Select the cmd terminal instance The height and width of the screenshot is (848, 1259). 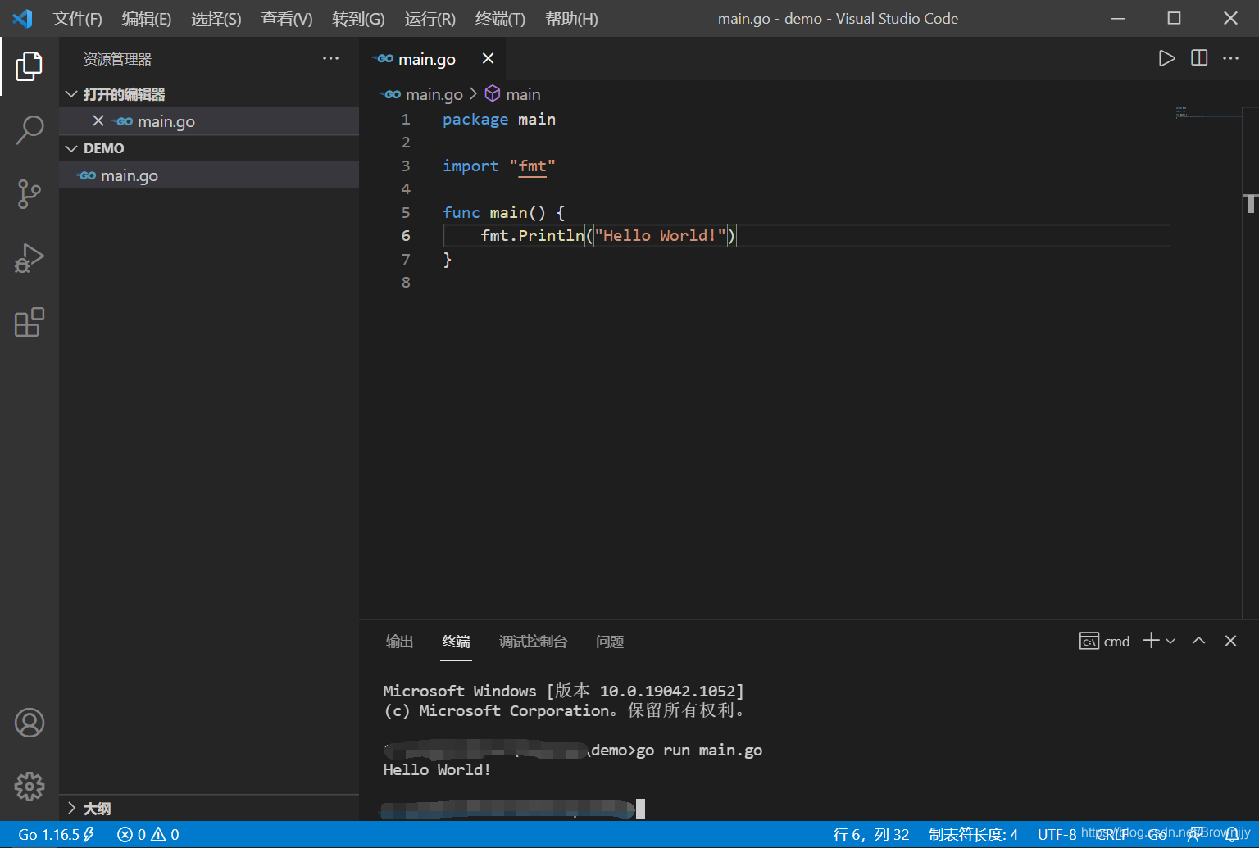click(1104, 641)
